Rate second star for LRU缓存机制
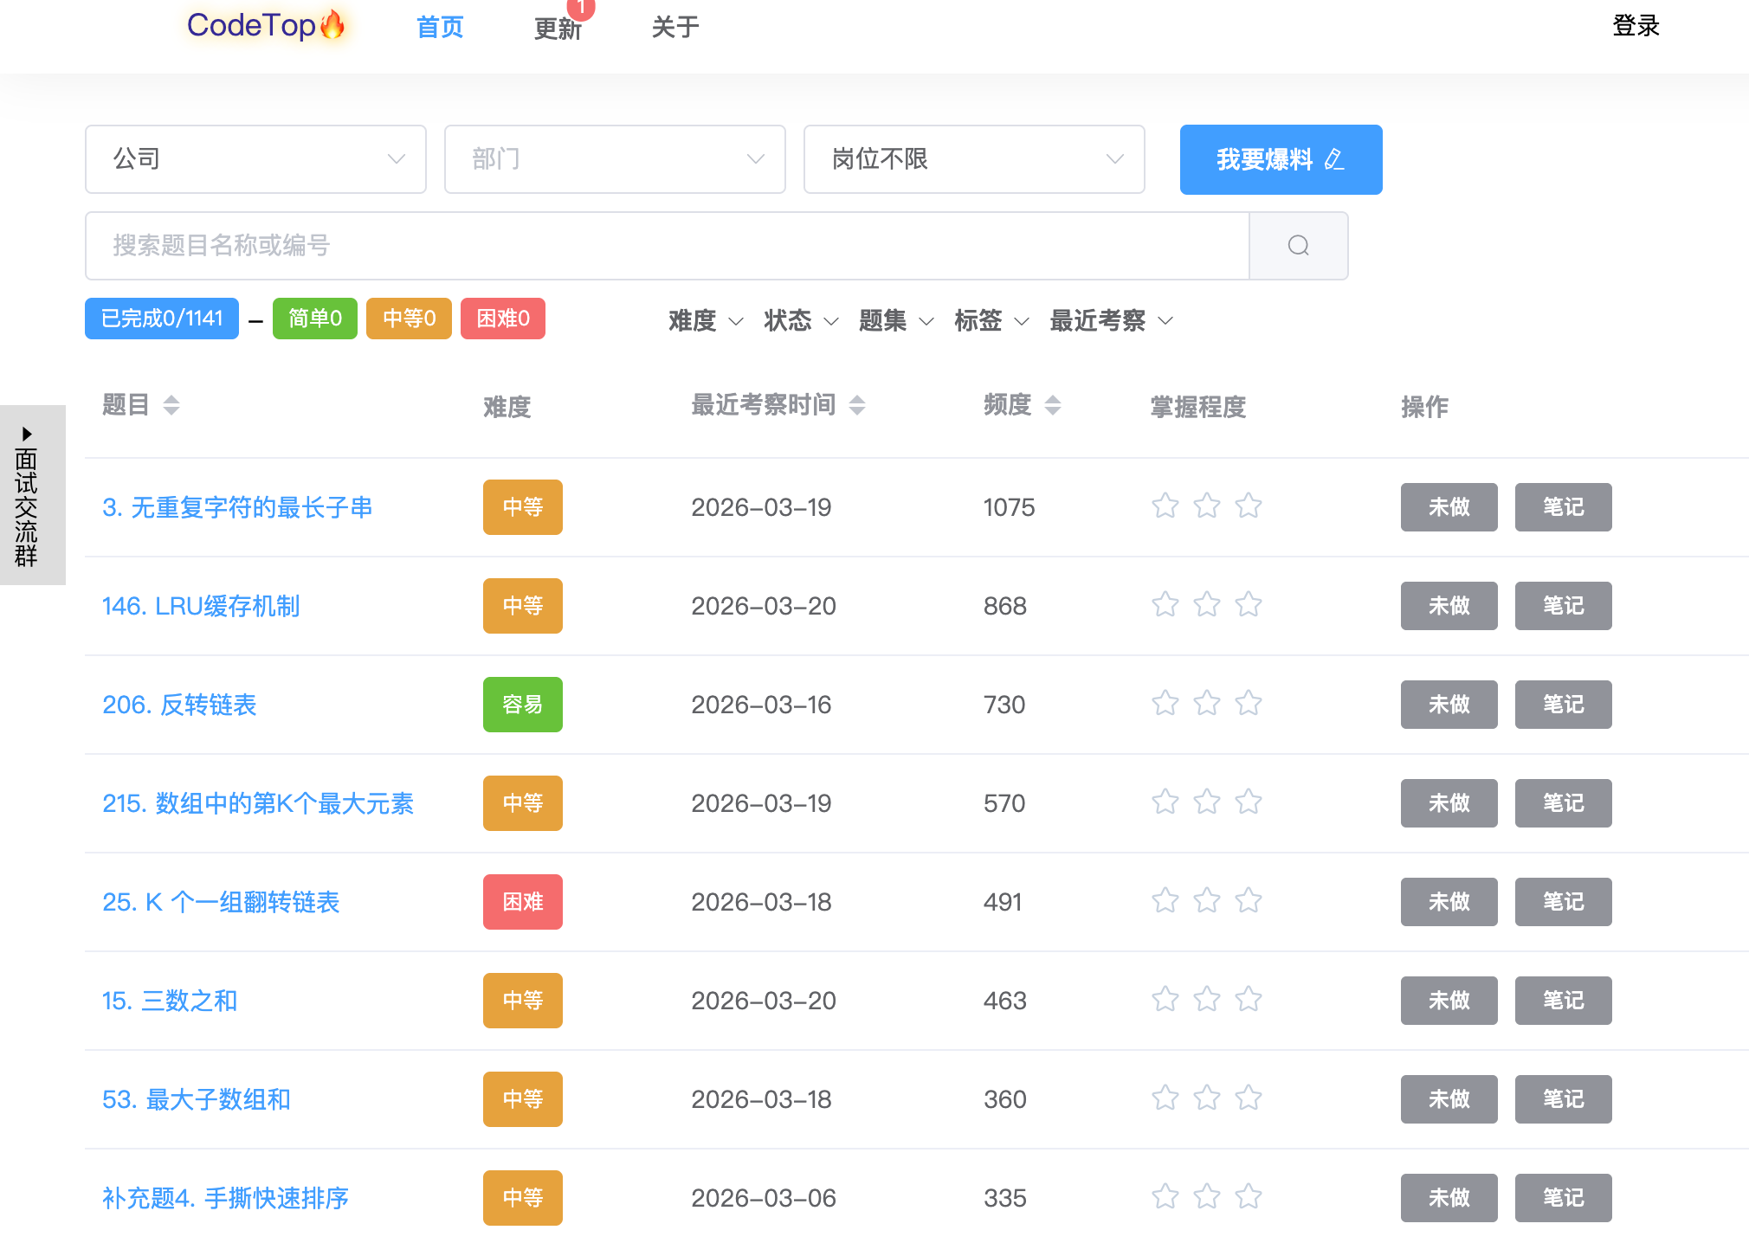 point(1207,604)
